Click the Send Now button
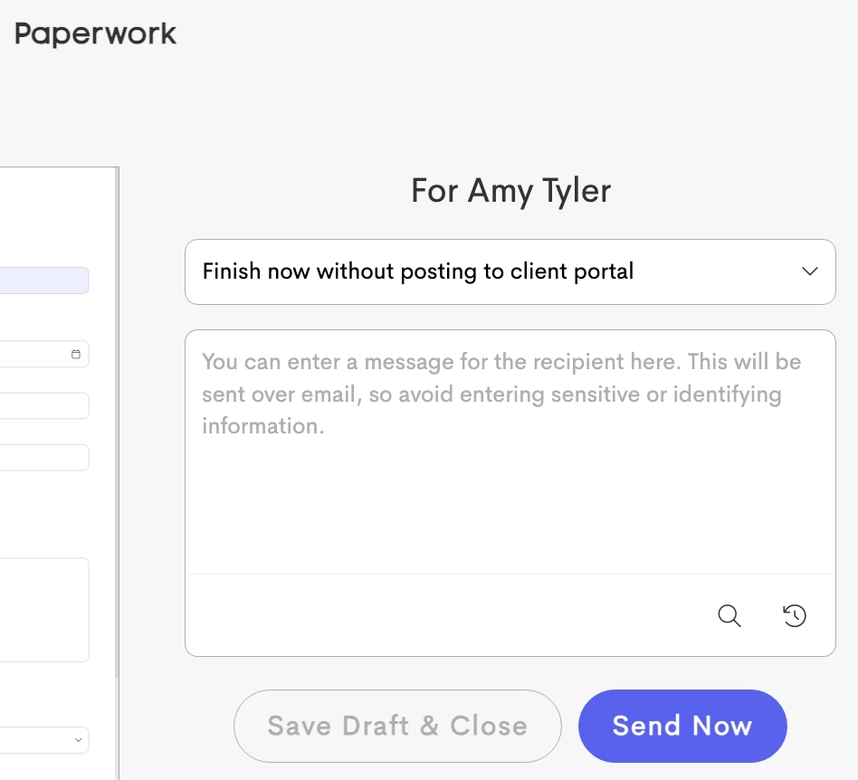 click(682, 726)
